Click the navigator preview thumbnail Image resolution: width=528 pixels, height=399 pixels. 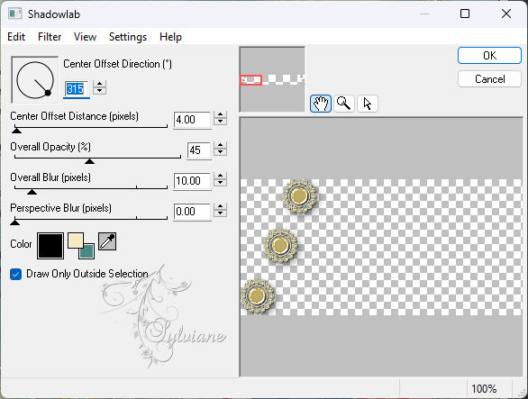(272, 79)
